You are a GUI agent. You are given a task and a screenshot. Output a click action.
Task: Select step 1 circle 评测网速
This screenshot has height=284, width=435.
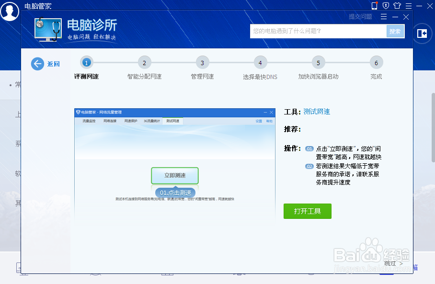click(x=86, y=63)
